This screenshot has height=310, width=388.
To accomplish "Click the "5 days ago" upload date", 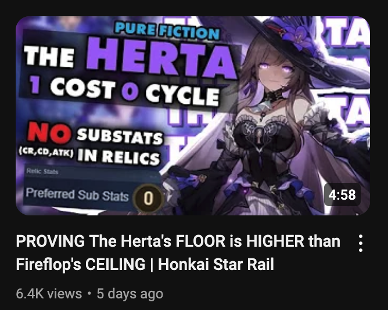I will point(130,294).
